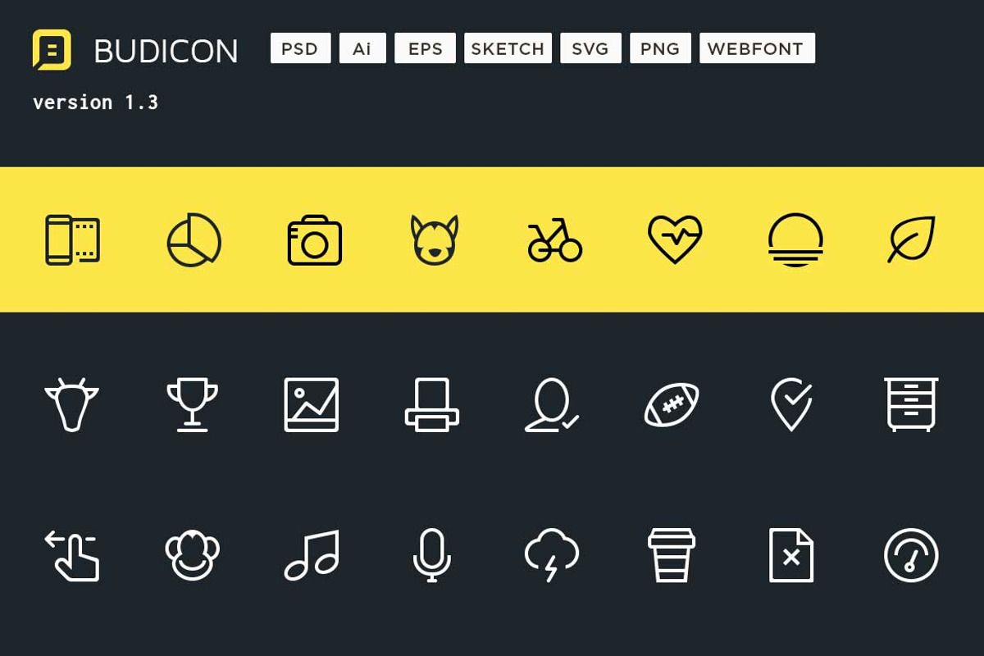Viewport: 984px width, 656px height.
Task: Click the yellow Budicon logo
Action: pos(52,49)
